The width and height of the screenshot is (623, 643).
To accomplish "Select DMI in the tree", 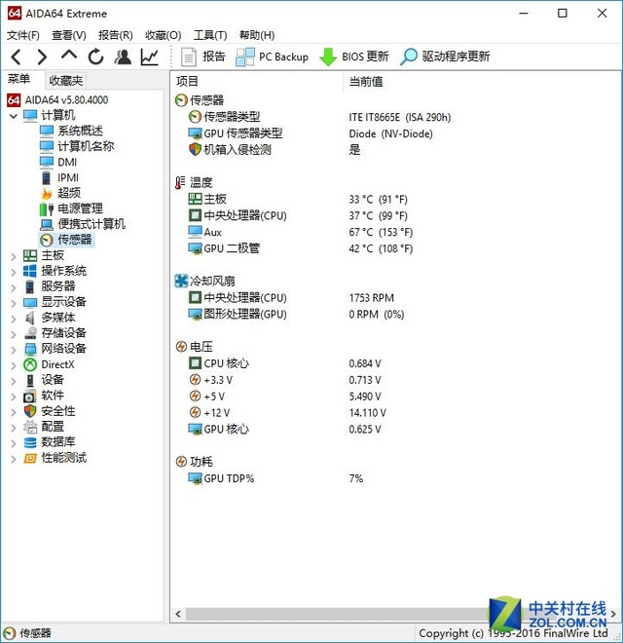I will pos(58,162).
